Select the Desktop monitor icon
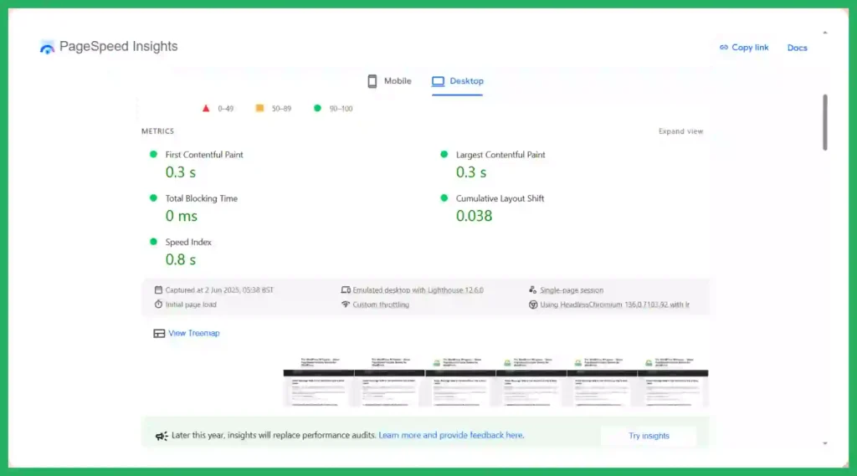This screenshot has width=857, height=476. [438, 81]
